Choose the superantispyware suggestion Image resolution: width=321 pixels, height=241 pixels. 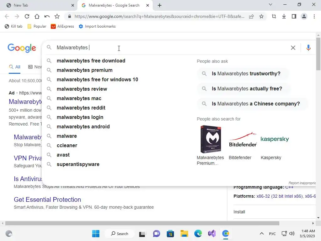[x=78, y=164]
